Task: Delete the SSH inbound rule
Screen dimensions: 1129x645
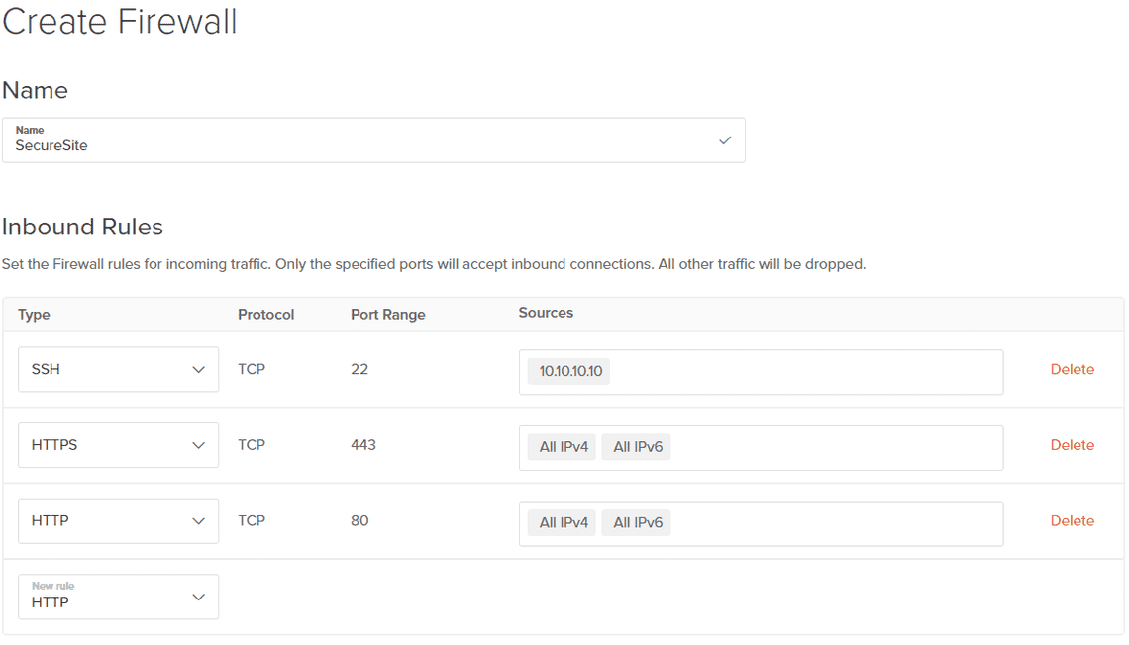Action: pyautogui.click(x=1072, y=369)
